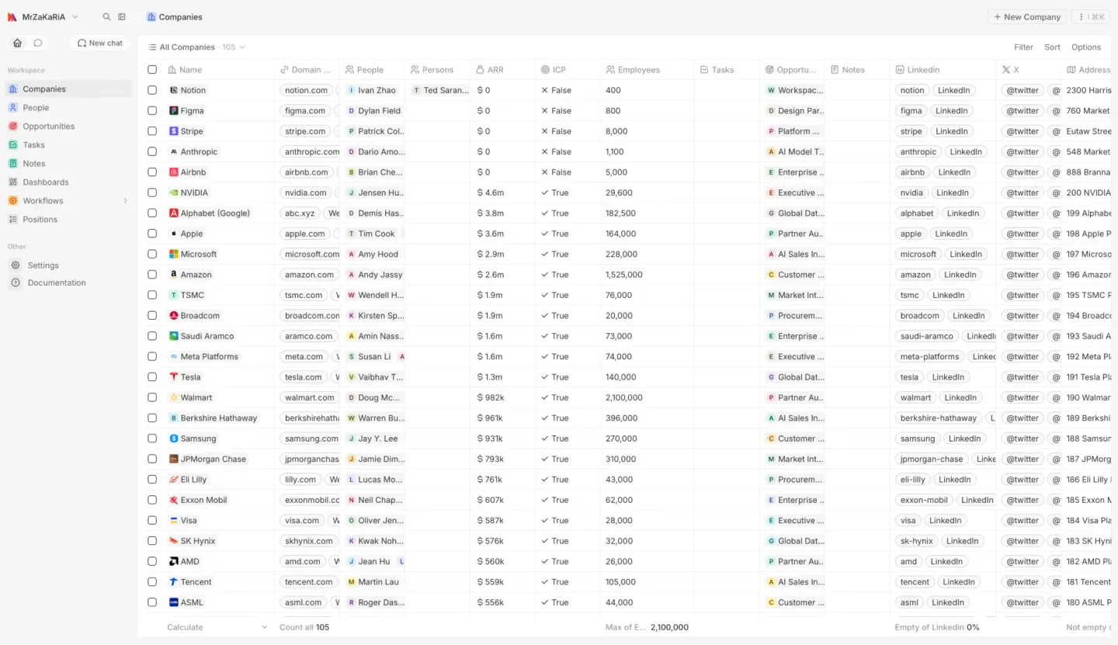Click the Name column header
This screenshot has height=645, width=1118.
pos(219,70)
